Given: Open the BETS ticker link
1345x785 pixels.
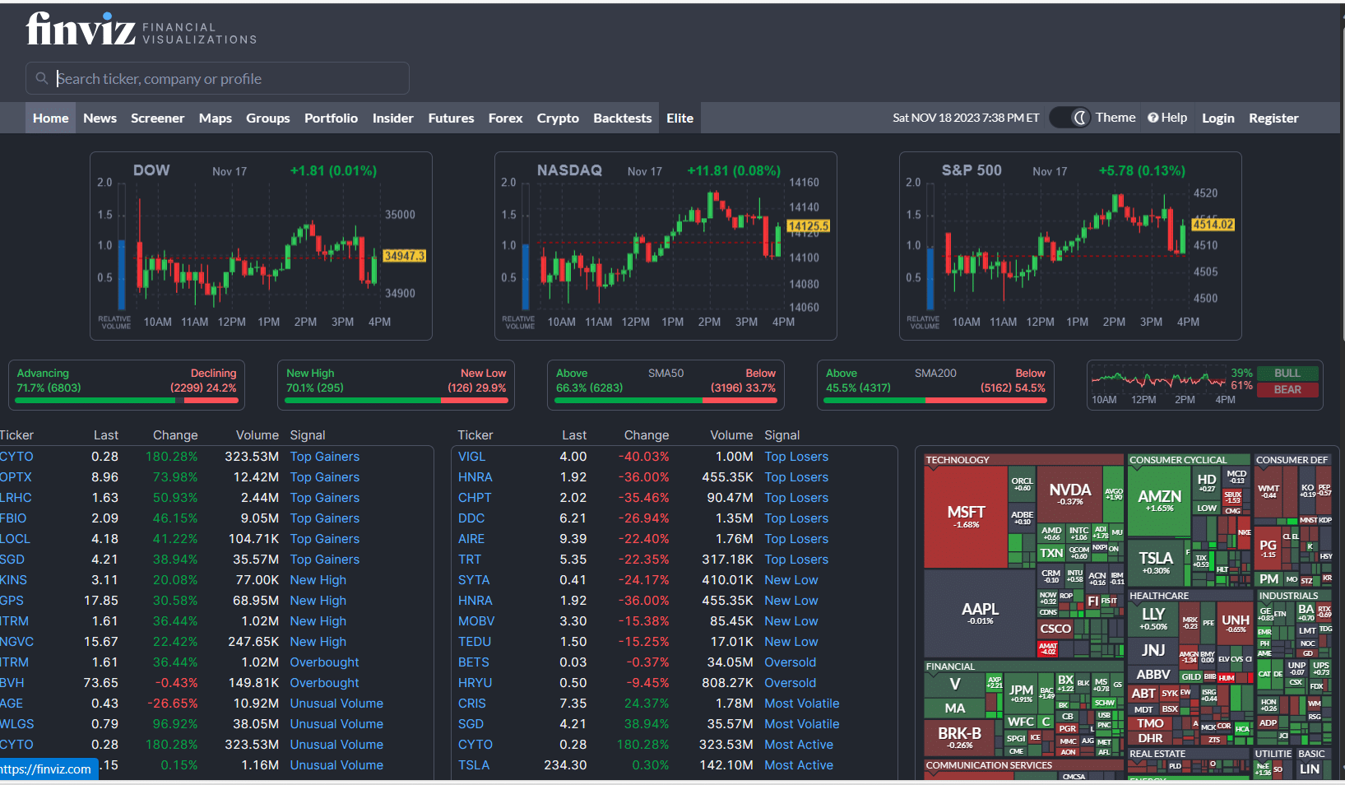Looking at the screenshot, I should [474, 662].
